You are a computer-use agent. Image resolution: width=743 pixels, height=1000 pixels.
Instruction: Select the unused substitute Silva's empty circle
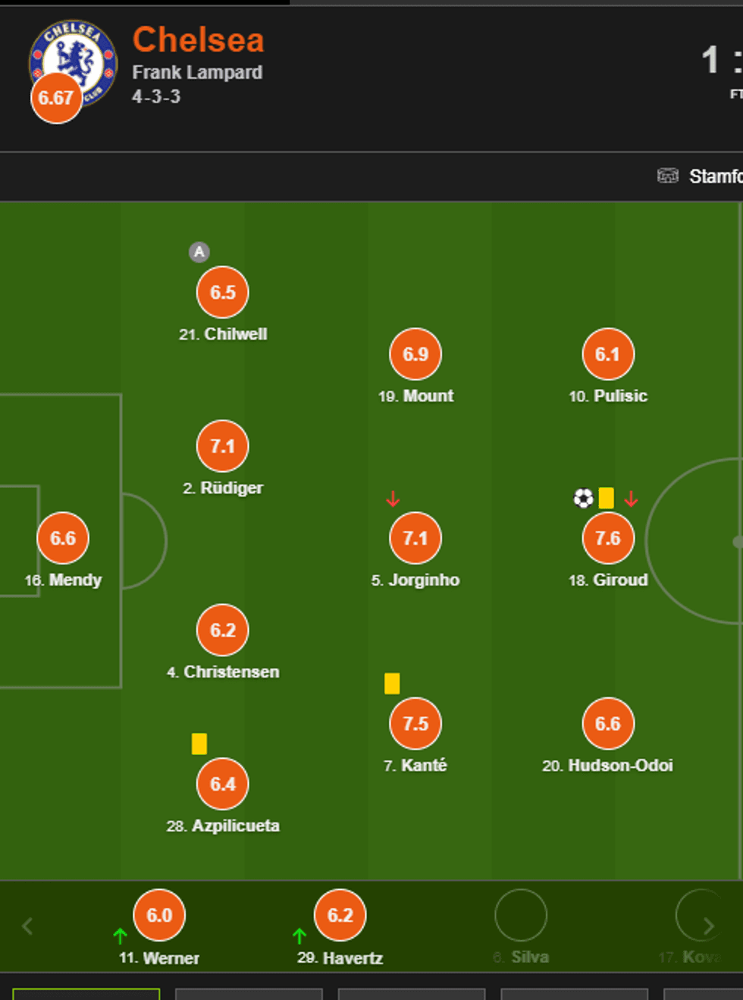[521, 915]
